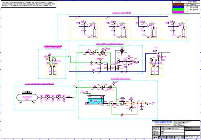
Task: Select the twin cylinders at the far right
Action: click(155, 71)
